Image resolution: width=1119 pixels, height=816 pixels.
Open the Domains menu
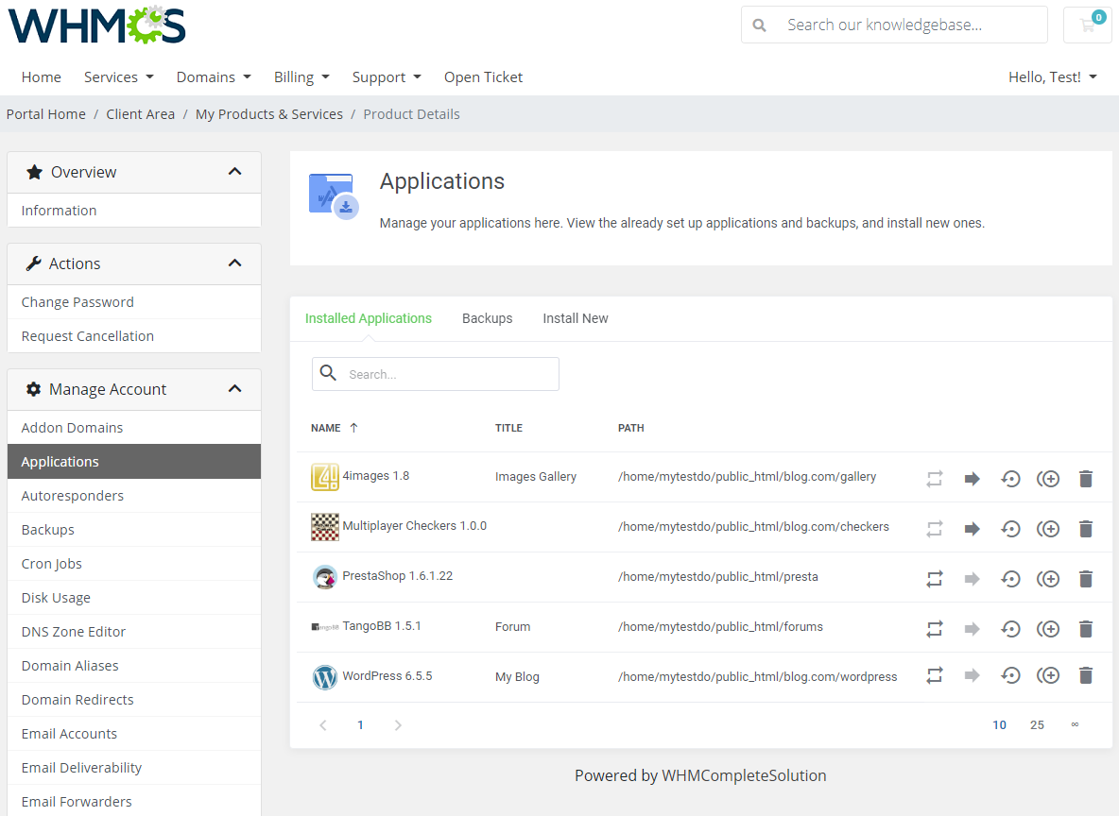[x=214, y=76]
